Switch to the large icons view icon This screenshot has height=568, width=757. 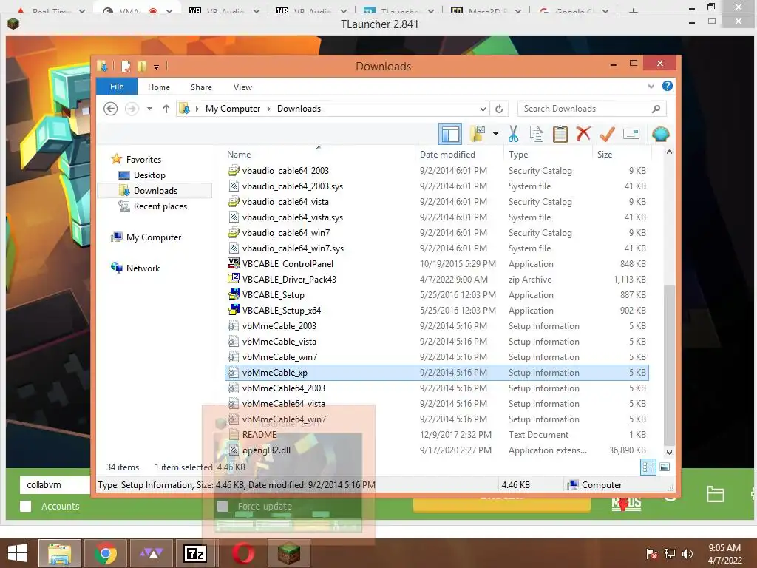pos(665,467)
